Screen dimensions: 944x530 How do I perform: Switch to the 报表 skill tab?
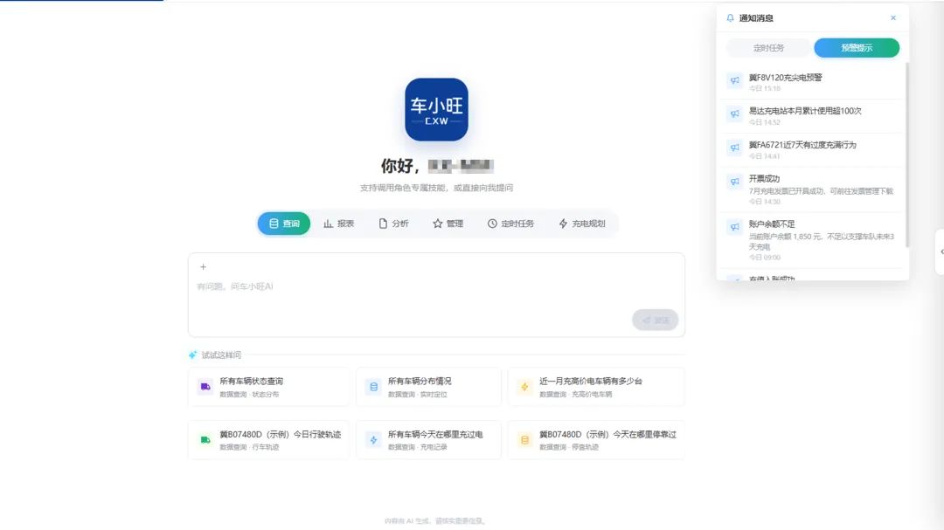338,224
